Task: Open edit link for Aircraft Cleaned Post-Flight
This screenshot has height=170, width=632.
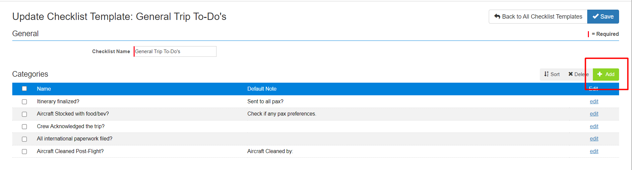Action: [x=594, y=151]
